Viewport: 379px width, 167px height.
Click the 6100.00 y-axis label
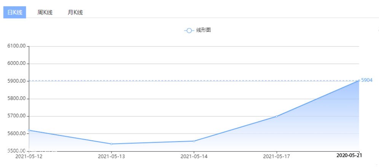(x=16, y=46)
